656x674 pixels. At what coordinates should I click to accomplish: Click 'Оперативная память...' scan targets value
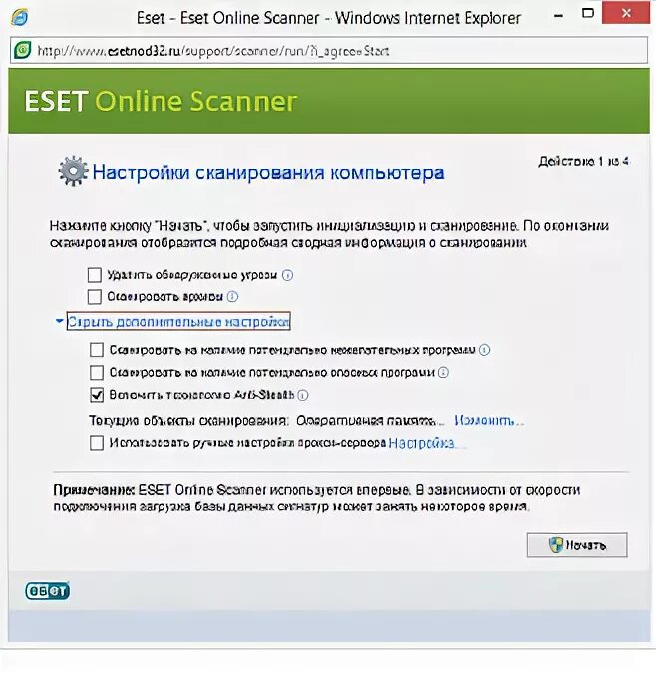(x=370, y=420)
